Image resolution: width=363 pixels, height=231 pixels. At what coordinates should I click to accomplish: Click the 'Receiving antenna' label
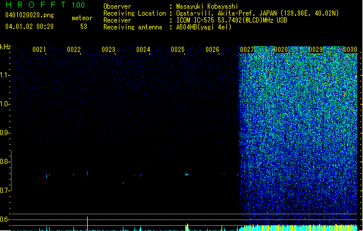133,27
